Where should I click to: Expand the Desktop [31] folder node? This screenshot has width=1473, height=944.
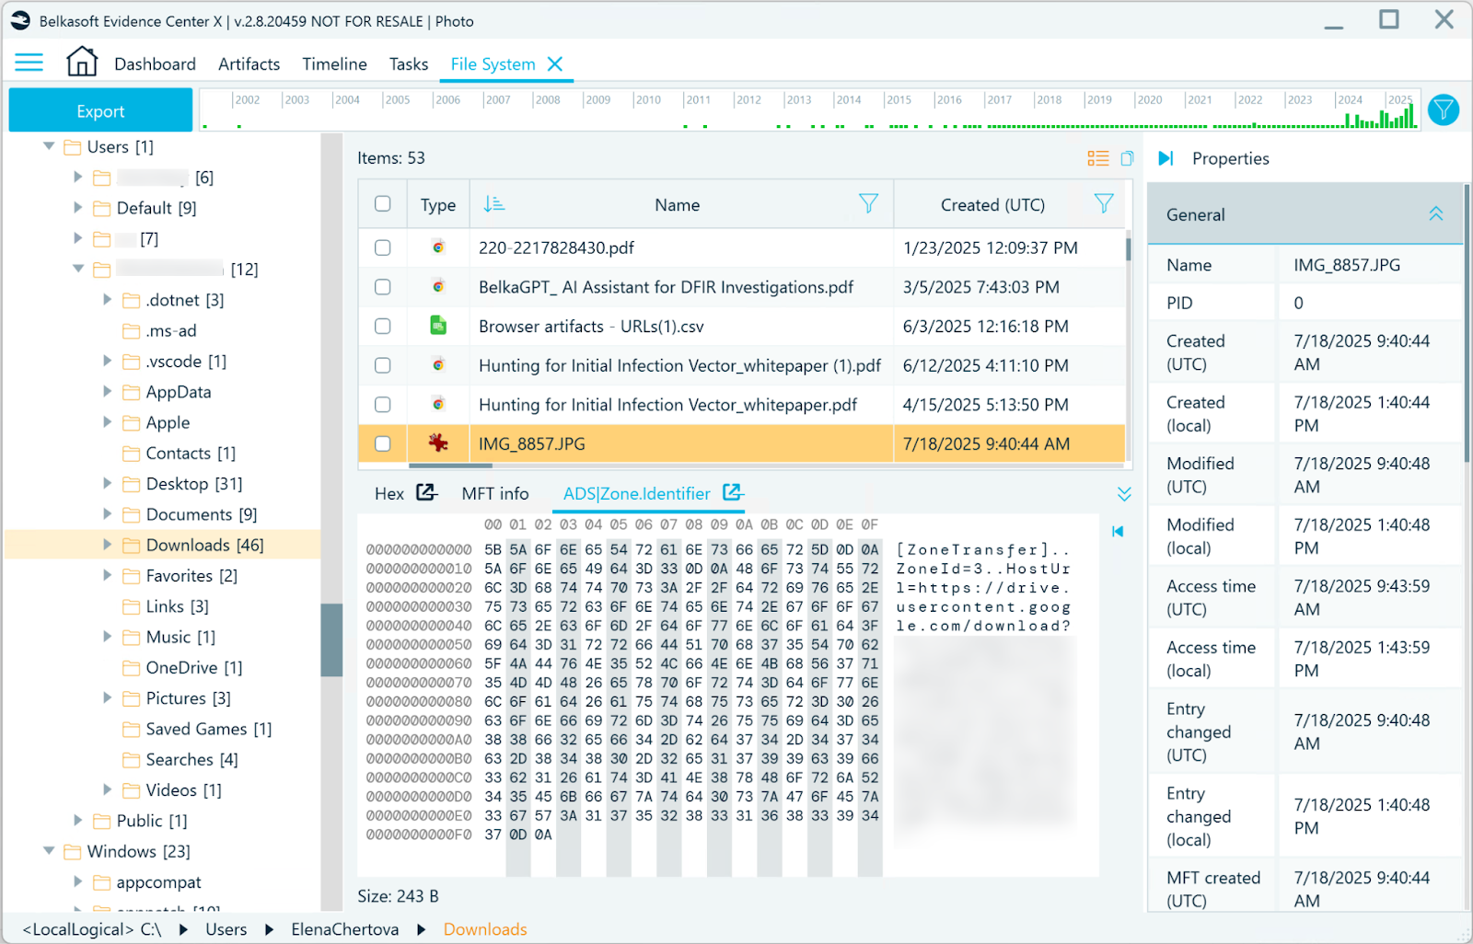(108, 483)
